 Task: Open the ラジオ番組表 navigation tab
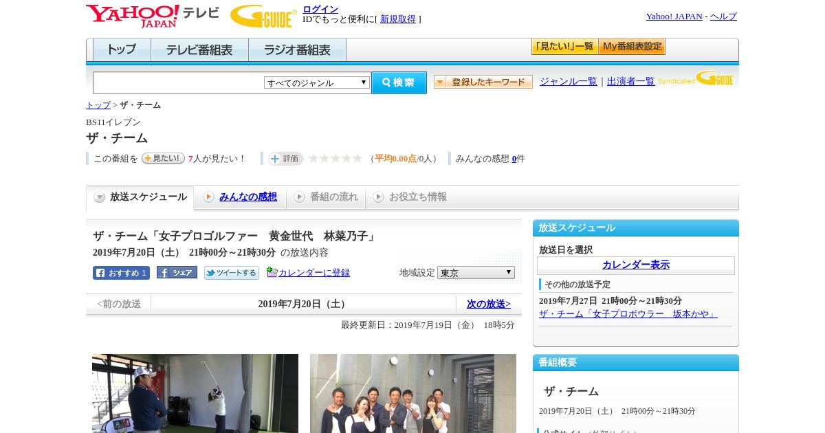(297, 50)
